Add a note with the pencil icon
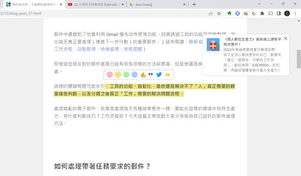Viewport: 301px width, 176px height. [x=143, y=74]
